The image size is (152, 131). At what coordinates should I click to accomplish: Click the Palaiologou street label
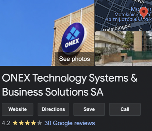(117, 28)
